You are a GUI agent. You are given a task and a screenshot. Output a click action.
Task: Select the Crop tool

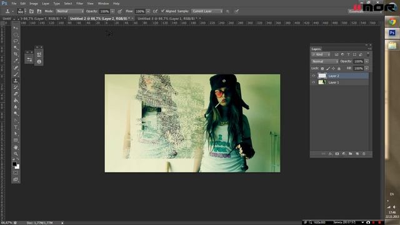click(x=16, y=54)
